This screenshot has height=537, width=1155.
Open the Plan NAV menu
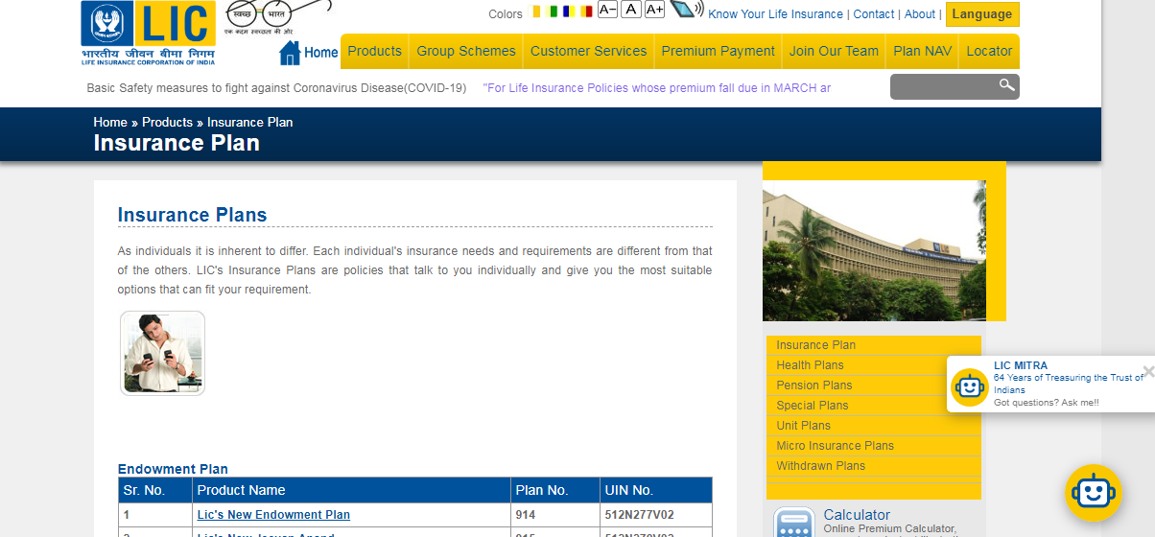[922, 52]
